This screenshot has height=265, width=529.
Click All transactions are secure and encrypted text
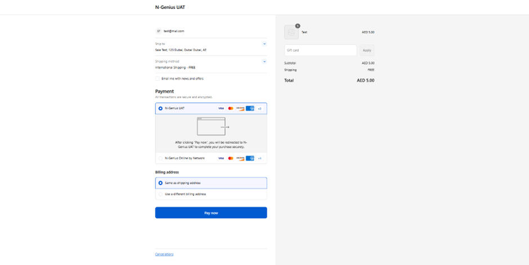pyautogui.click(x=184, y=97)
